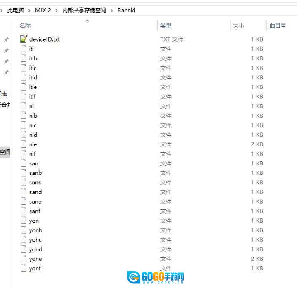This screenshot has height=288, width=297.
Task: Select the nie file icon
Action: click(24, 144)
